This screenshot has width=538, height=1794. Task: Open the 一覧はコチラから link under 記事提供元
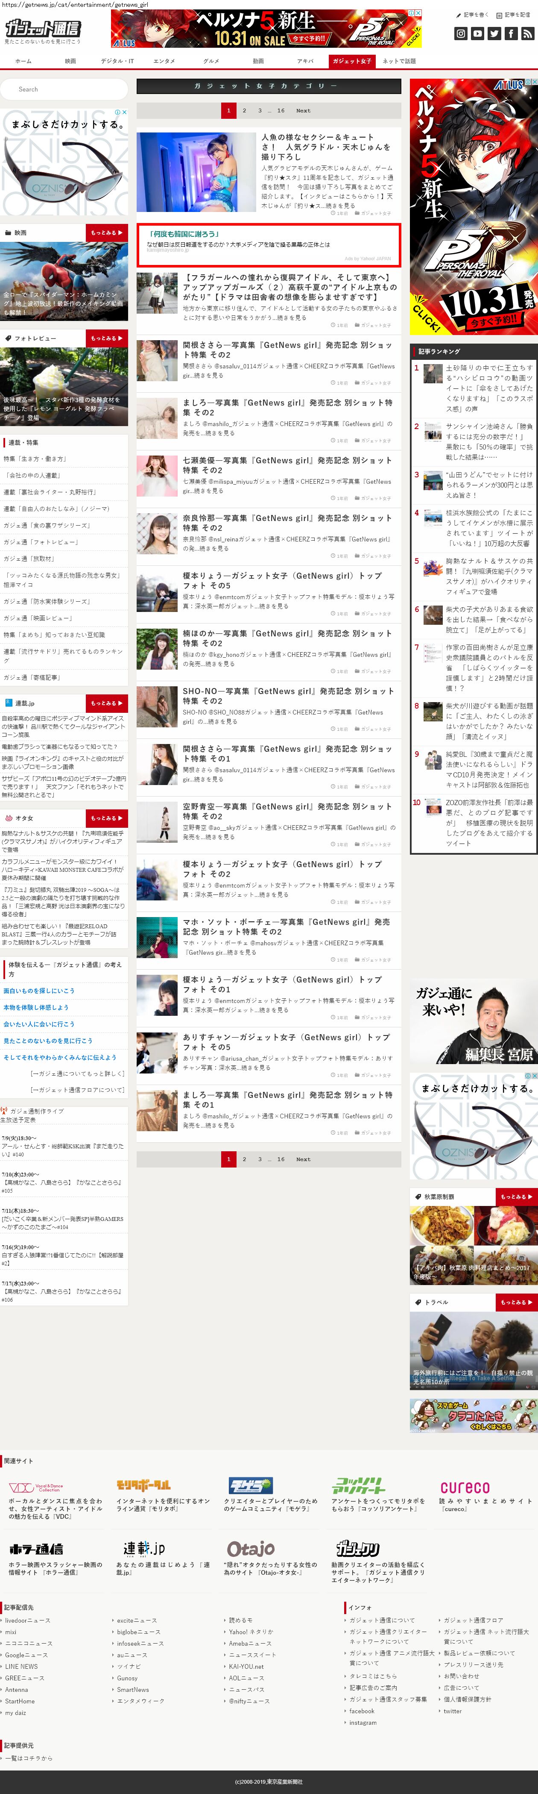pyautogui.click(x=29, y=1759)
